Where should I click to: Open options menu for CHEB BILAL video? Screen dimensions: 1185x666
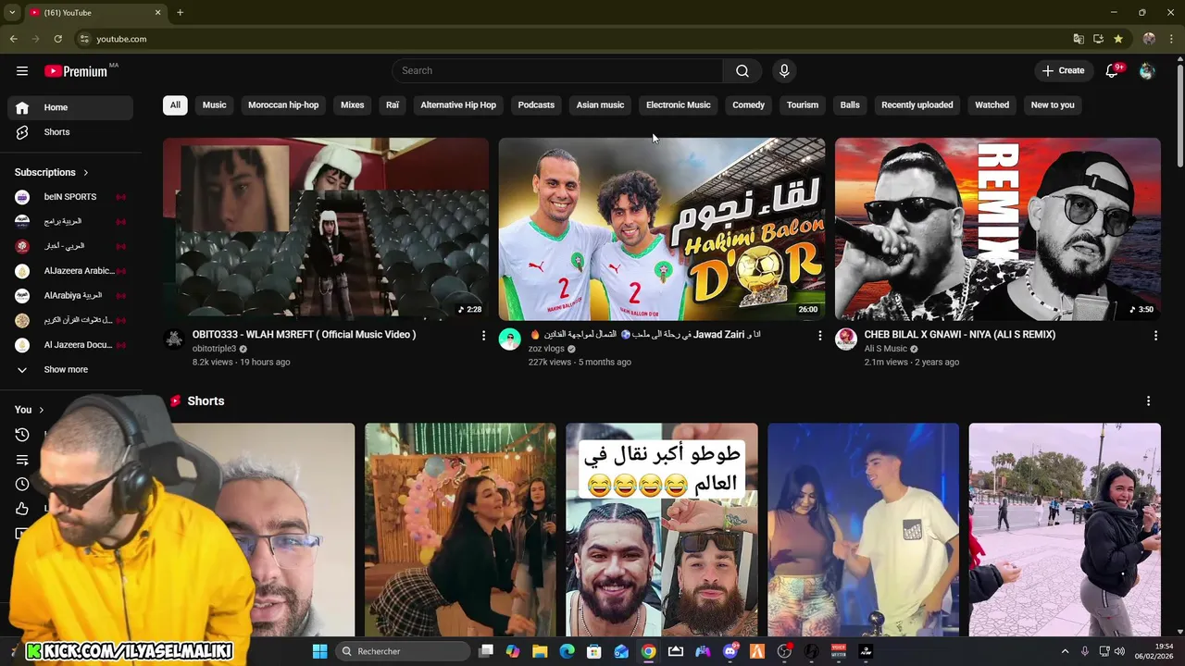(x=1155, y=336)
